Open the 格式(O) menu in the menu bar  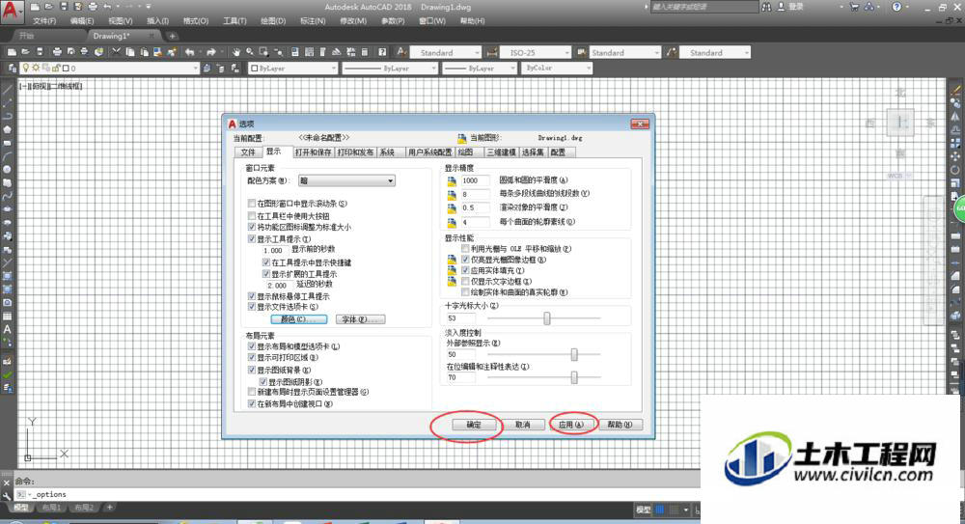(196, 21)
